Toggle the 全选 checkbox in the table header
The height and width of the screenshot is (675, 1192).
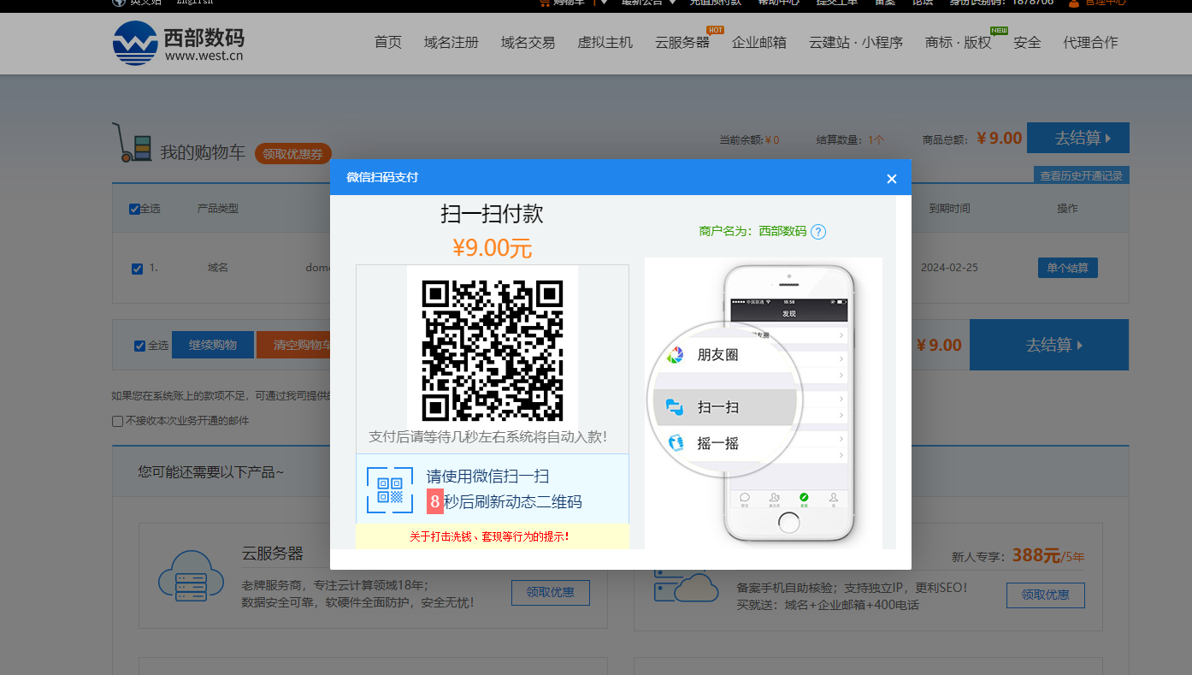pyautogui.click(x=134, y=209)
